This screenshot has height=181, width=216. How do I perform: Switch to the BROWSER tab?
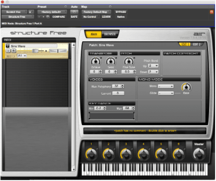[110, 34]
